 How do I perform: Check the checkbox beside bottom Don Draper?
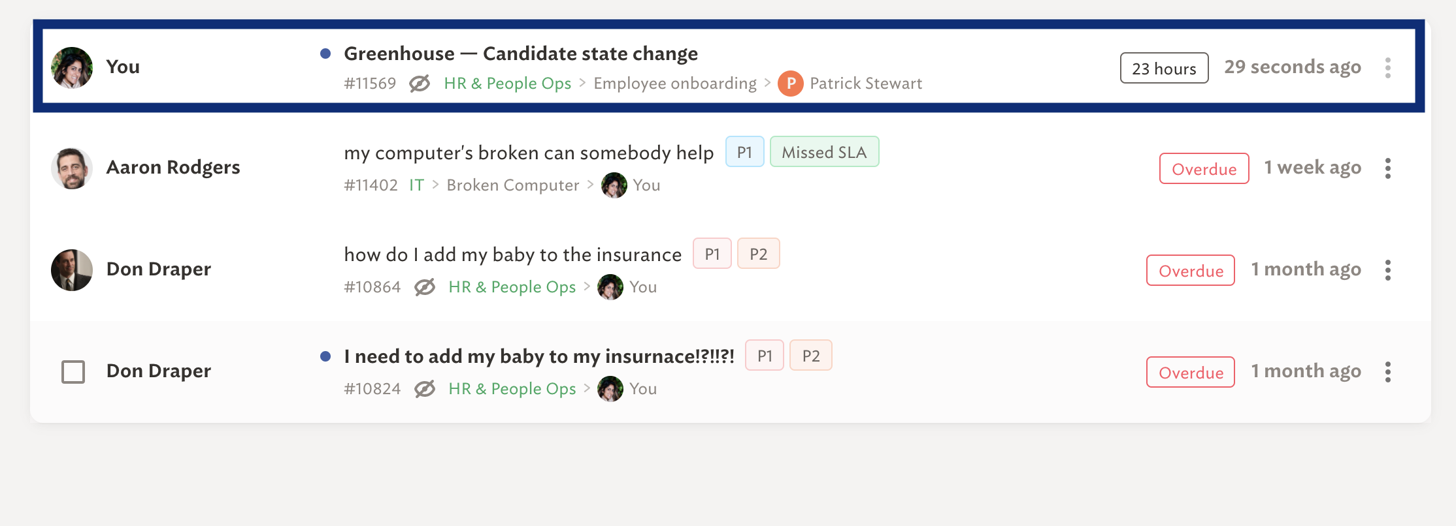(73, 372)
